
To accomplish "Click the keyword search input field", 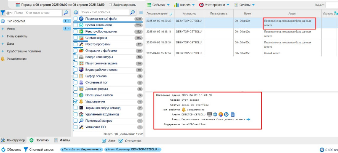I will click(x=37, y=13).
